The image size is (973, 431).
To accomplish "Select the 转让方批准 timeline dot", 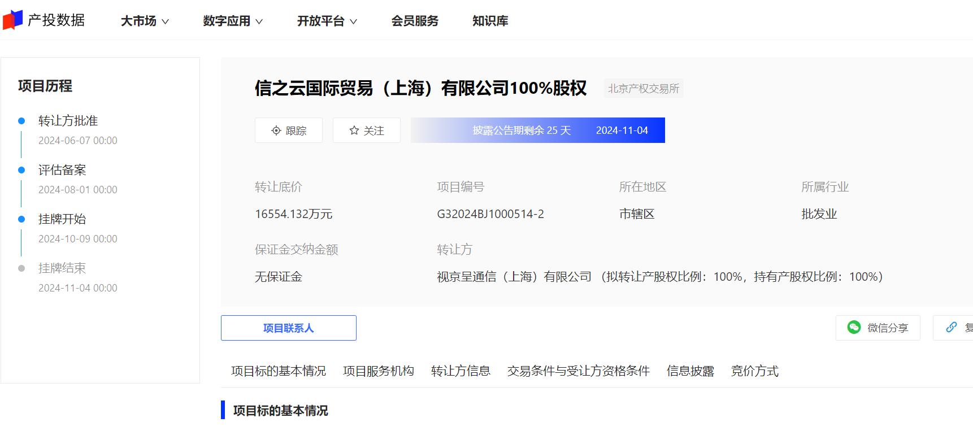I will tap(21, 121).
